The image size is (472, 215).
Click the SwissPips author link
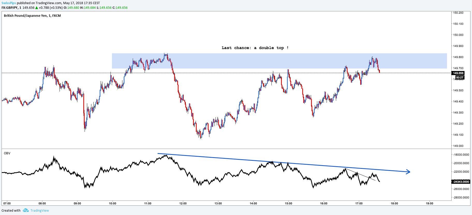point(9,3)
